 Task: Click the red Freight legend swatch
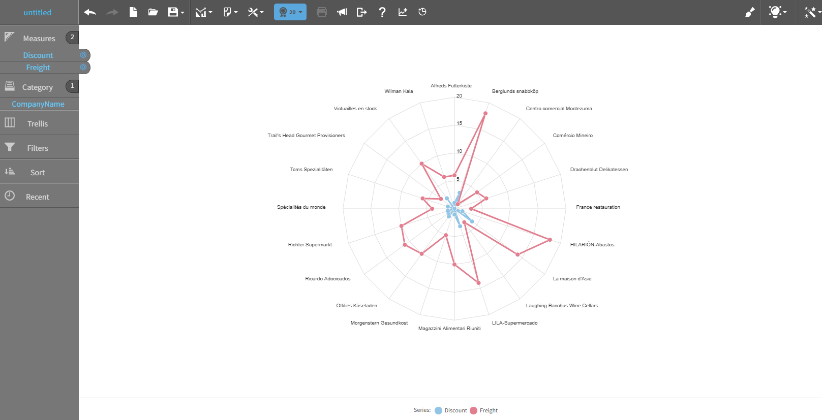point(473,410)
